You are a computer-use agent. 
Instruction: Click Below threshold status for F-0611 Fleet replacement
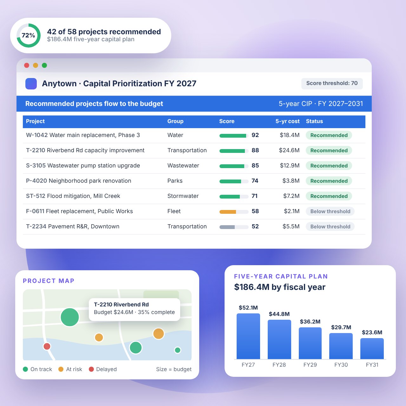[330, 212]
